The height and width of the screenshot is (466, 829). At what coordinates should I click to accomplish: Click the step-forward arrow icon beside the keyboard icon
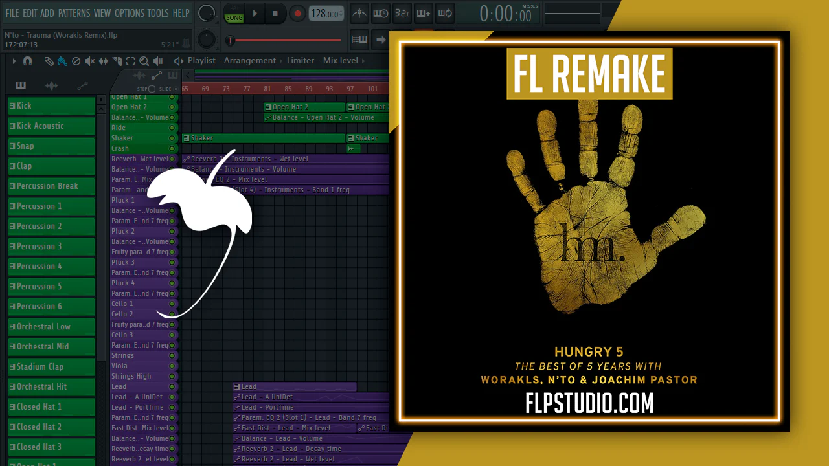point(381,39)
